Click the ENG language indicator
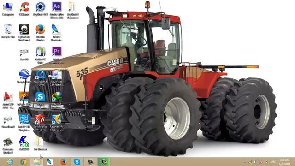This screenshot has width=295, height=166. coord(273,162)
